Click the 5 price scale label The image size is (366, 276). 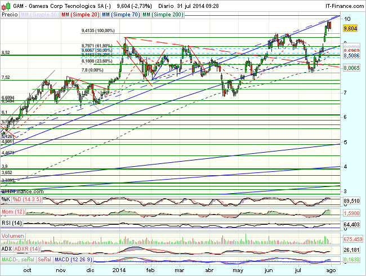[x=345, y=142]
